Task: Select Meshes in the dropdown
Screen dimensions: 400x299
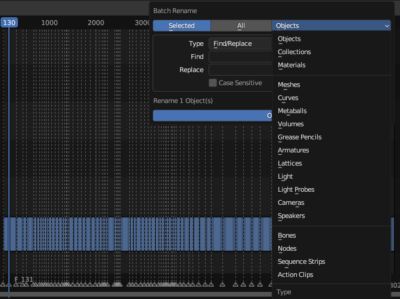Action: click(x=331, y=85)
